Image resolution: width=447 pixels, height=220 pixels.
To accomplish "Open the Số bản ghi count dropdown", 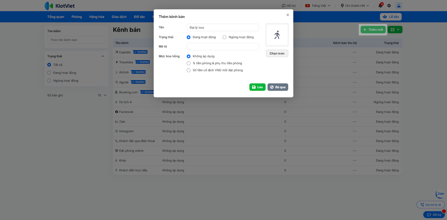I will click(102, 95).
